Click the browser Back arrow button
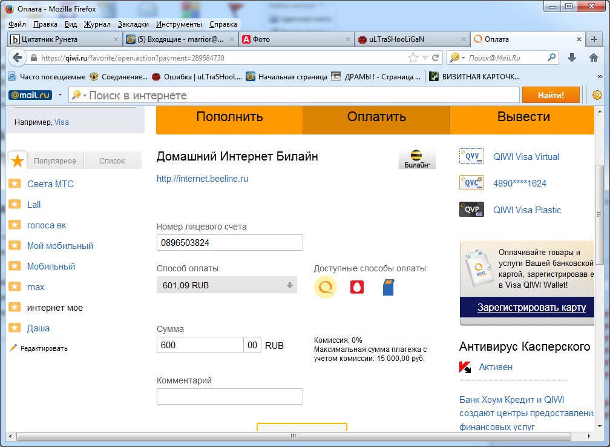This screenshot has width=610, height=447. pos(17,58)
